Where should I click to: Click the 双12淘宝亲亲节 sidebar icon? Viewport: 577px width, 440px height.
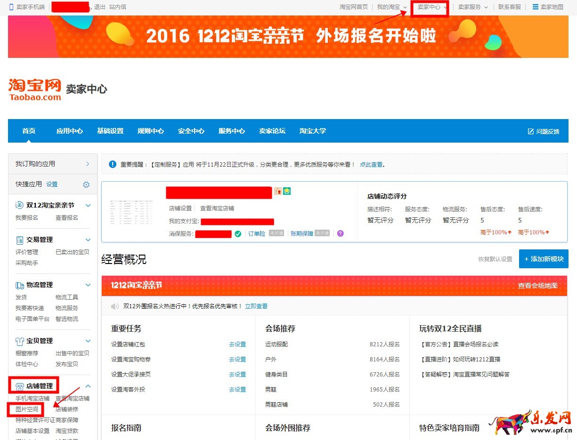(x=19, y=205)
